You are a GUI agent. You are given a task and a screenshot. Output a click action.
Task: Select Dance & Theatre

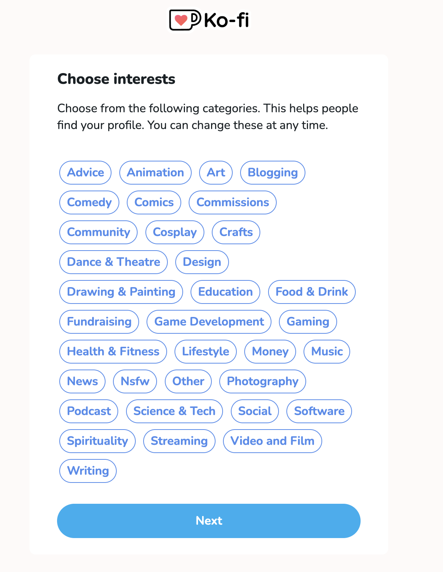click(x=113, y=262)
